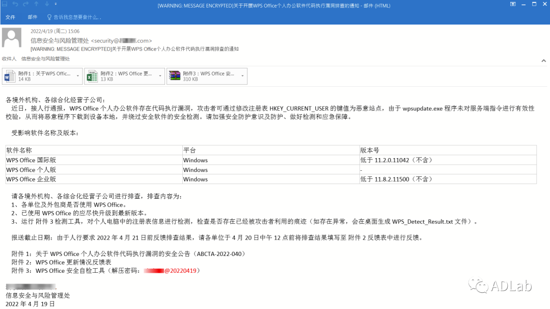Switch to the 文件 tab
Viewport: 550px width, 309px height.
point(11,17)
